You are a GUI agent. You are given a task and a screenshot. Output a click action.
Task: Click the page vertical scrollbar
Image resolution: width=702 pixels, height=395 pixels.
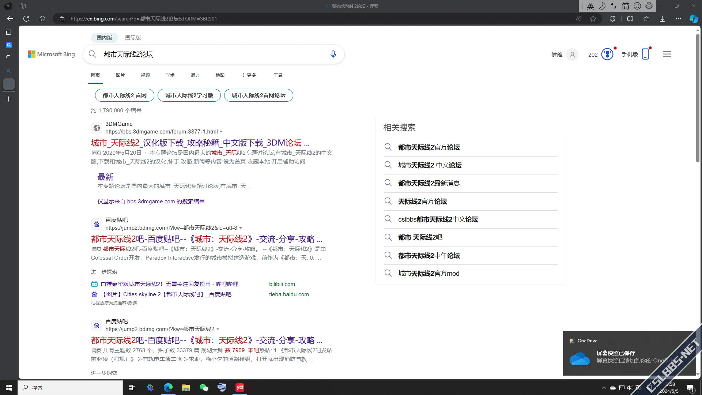point(698,99)
